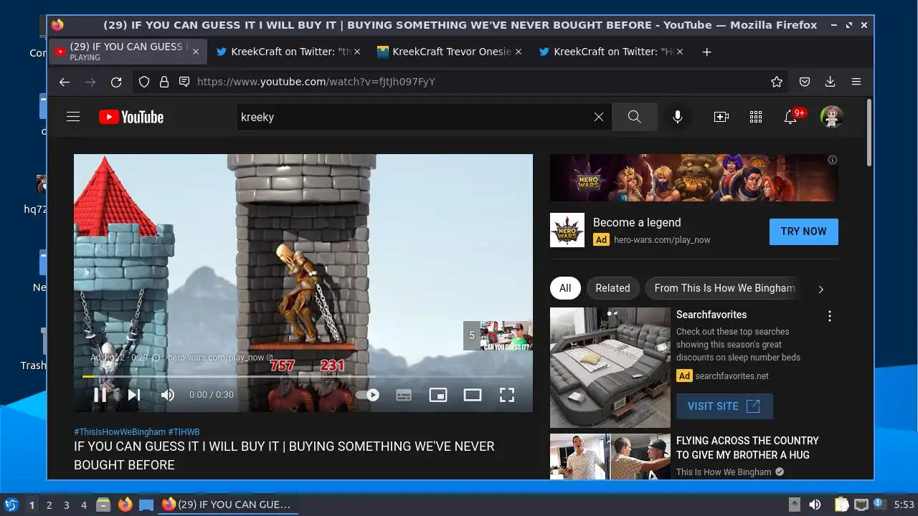
Task: Open the hero-wars.com/play_now ad link in player
Action: tap(220, 358)
